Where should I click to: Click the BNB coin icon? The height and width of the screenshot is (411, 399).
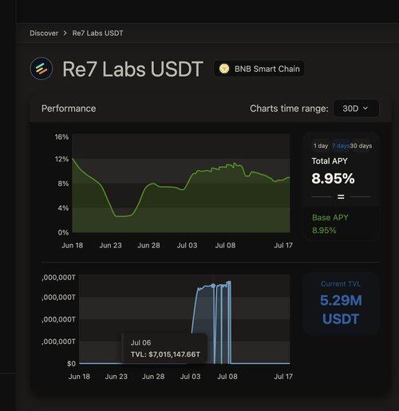coord(224,69)
